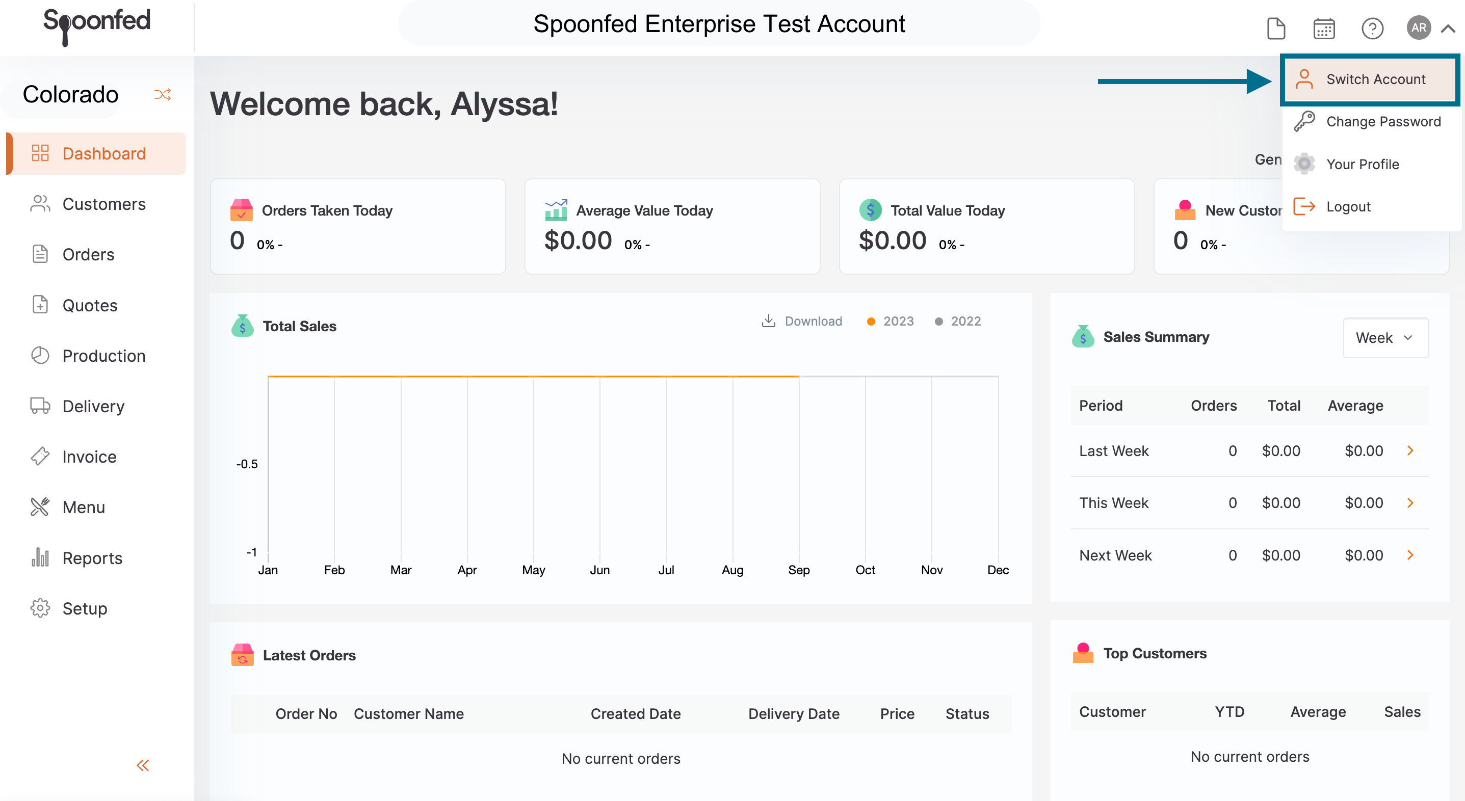1465x801 pixels.
Task: Go to Menu in the sidebar
Action: 95,507
